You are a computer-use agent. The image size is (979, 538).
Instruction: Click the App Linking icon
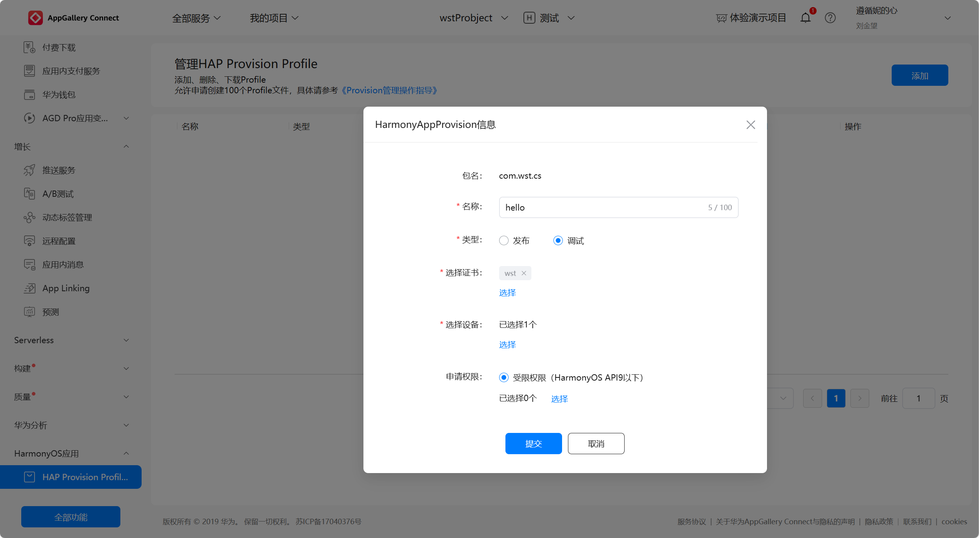[x=29, y=288]
